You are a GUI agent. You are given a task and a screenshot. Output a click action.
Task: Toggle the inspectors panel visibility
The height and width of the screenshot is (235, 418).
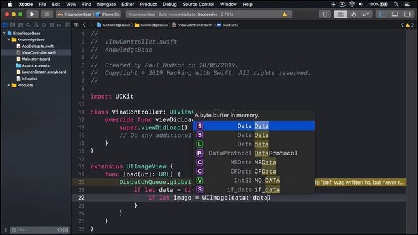[407, 14]
